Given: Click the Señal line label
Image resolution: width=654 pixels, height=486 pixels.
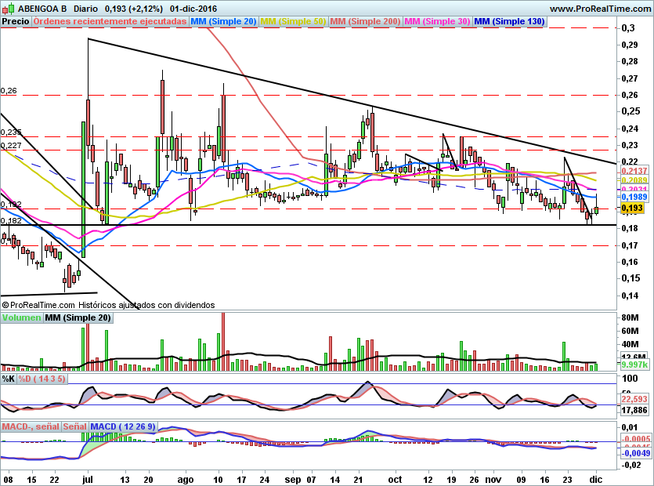Looking at the screenshot, I should (74, 426).
